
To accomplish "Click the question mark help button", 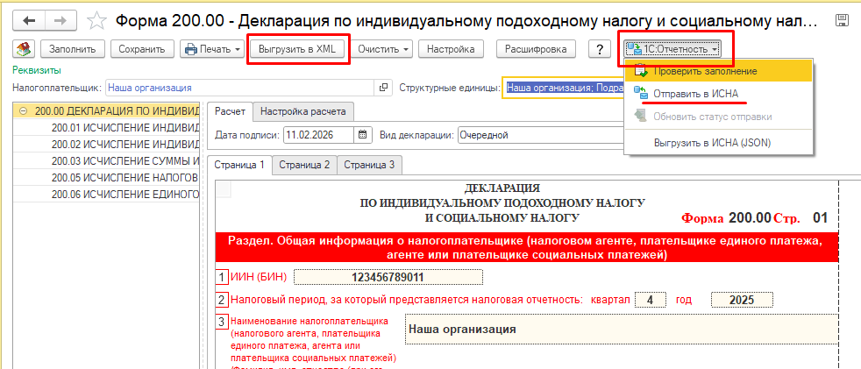I will pyautogui.click(x=599, y=50).
